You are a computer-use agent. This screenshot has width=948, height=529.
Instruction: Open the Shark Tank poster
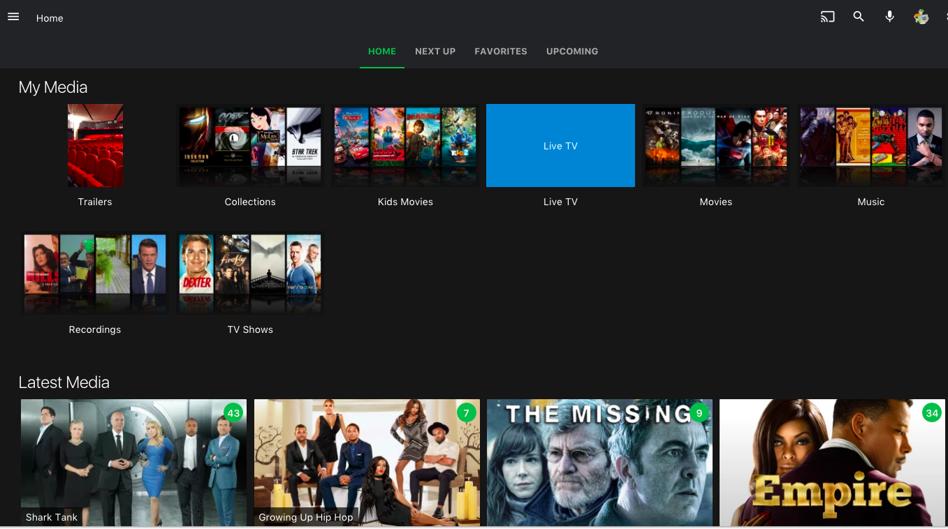click(133, 463)
